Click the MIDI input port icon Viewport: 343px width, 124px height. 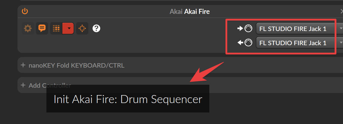pos(248,28)
